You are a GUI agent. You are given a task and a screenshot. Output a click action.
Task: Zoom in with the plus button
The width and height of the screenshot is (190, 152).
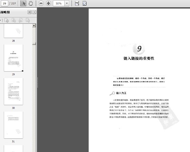(48, 3)
